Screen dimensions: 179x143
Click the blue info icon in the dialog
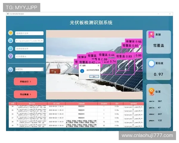point(82,71)
